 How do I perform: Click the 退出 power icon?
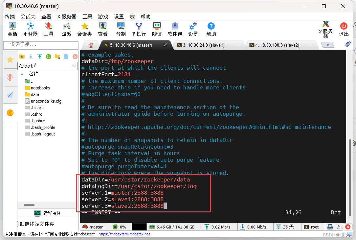344,29
